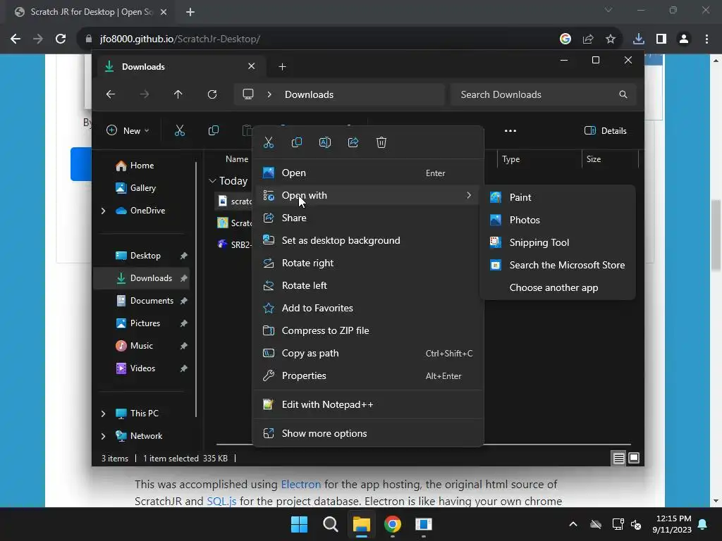Viewport: 722px width, 541px height.
Task: Select Music in navigation pane
Action: 141,346
